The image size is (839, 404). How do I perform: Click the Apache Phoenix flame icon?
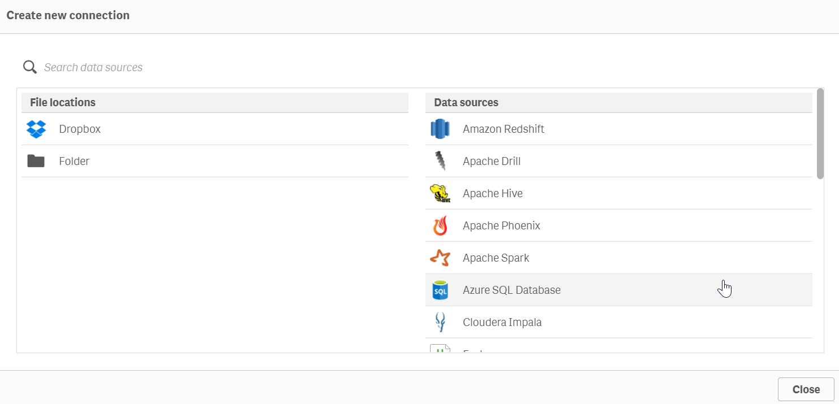coord(440,225)
